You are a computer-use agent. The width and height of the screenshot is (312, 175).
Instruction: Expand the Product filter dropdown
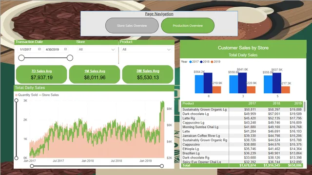[x=146, y=50]
